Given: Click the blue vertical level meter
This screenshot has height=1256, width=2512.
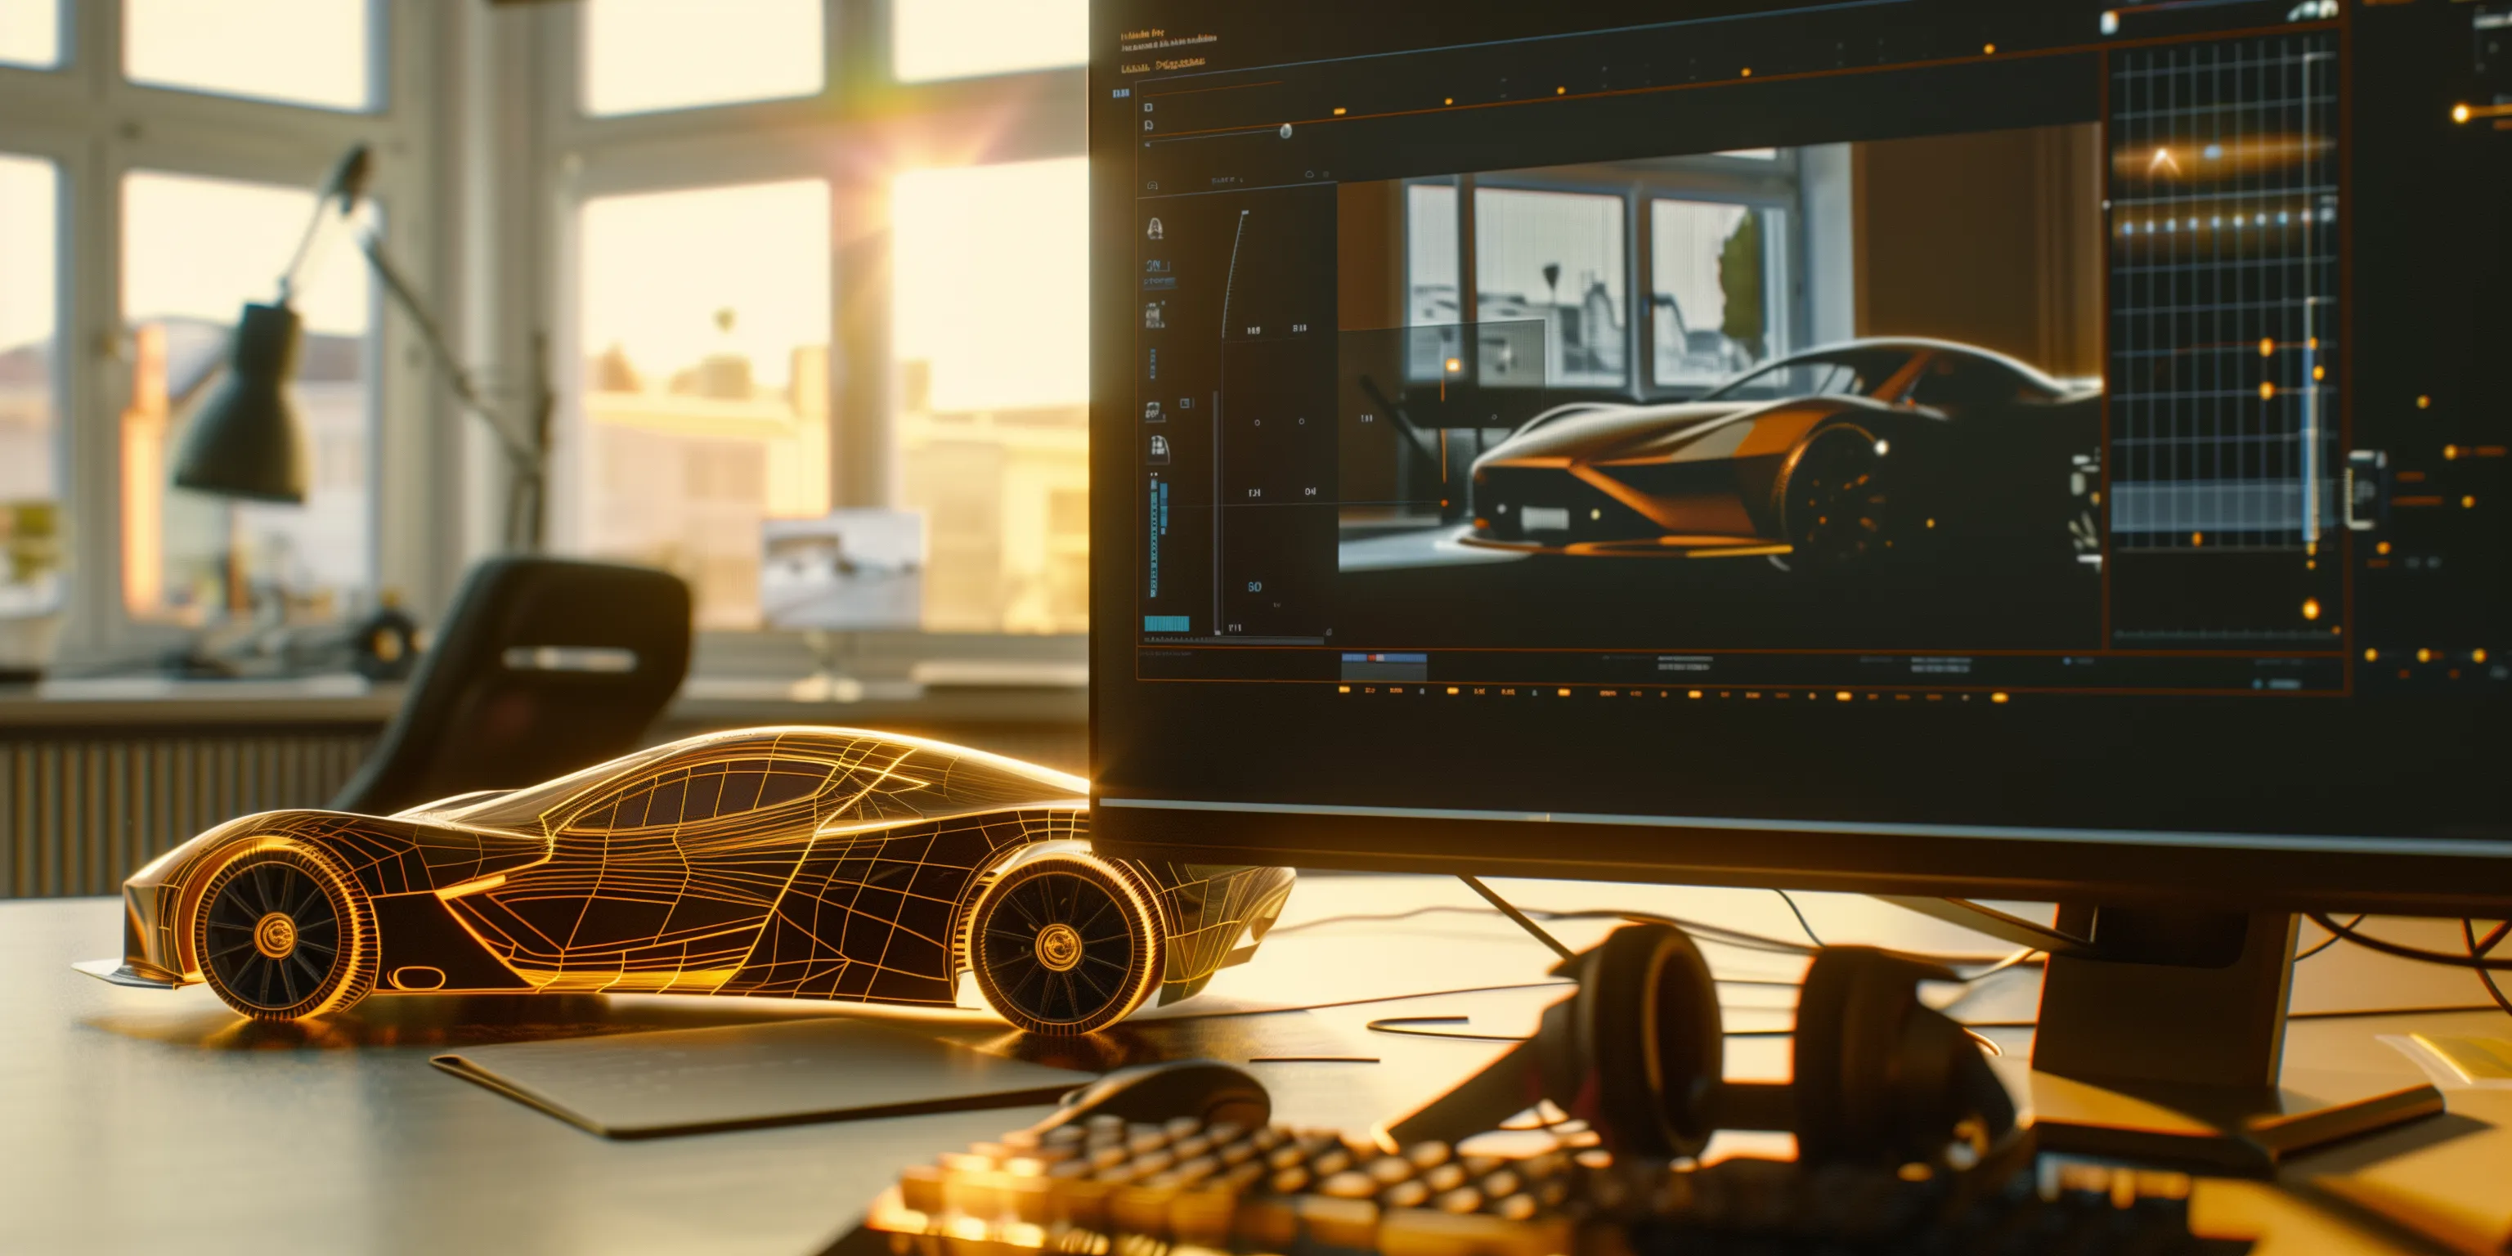Looking at the screenshot, I should point(1155,536).
